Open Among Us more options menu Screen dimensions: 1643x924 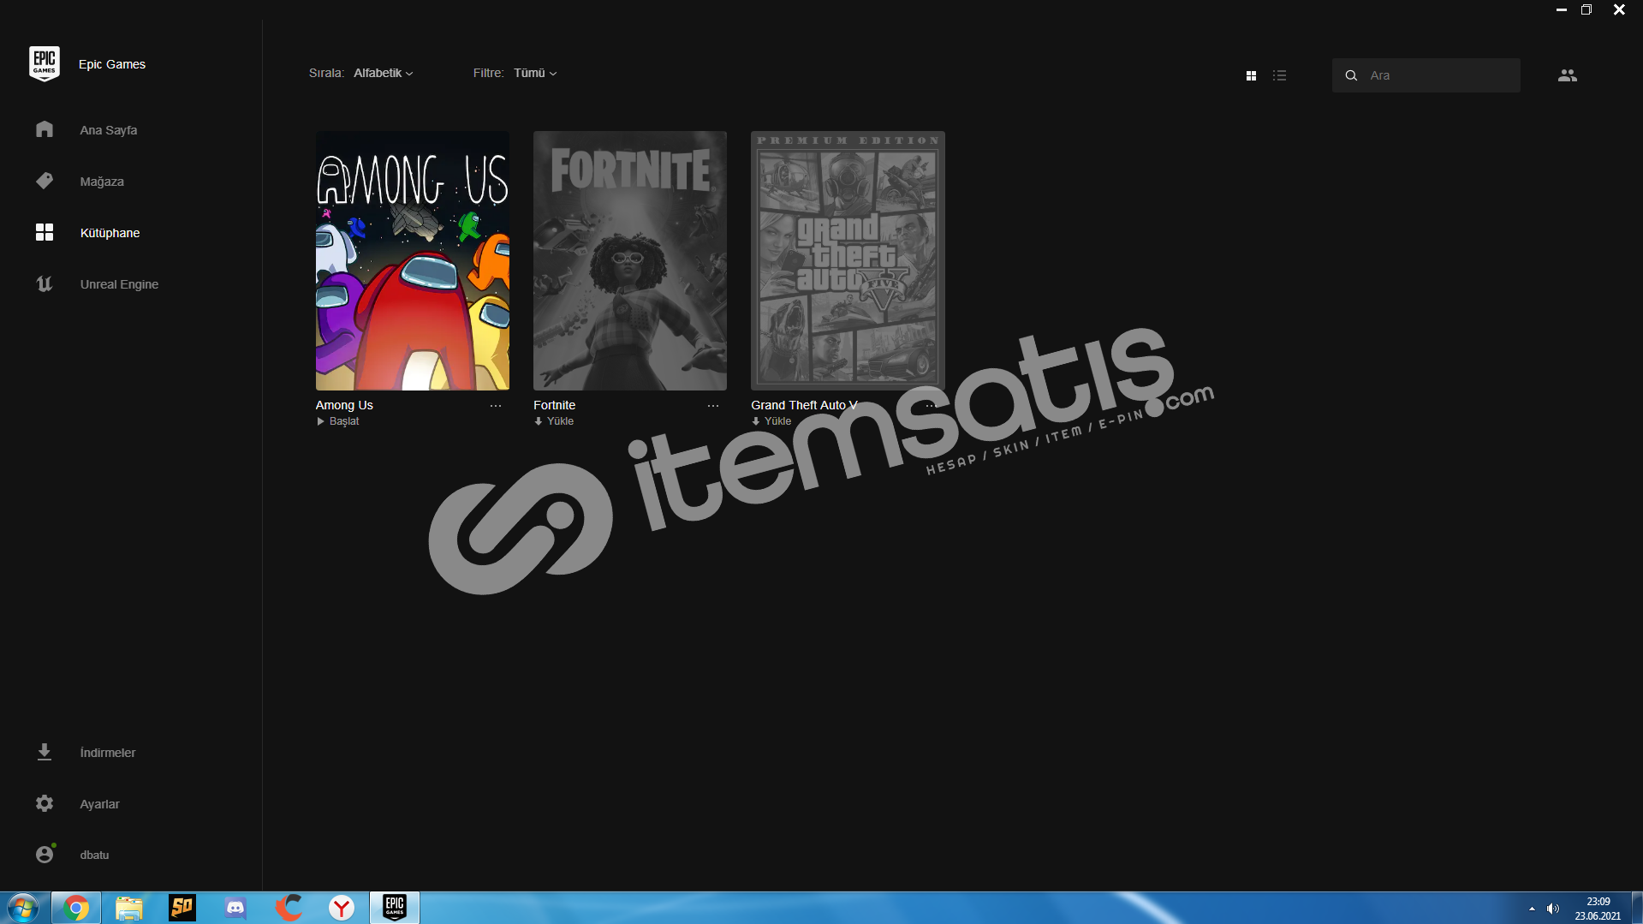point(496,406)
